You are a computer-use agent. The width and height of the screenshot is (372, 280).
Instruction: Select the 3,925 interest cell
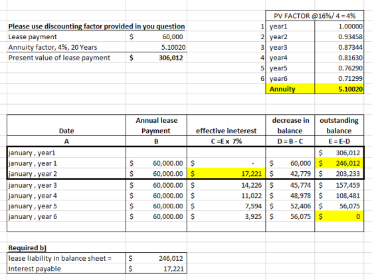(x=227, y=216)
